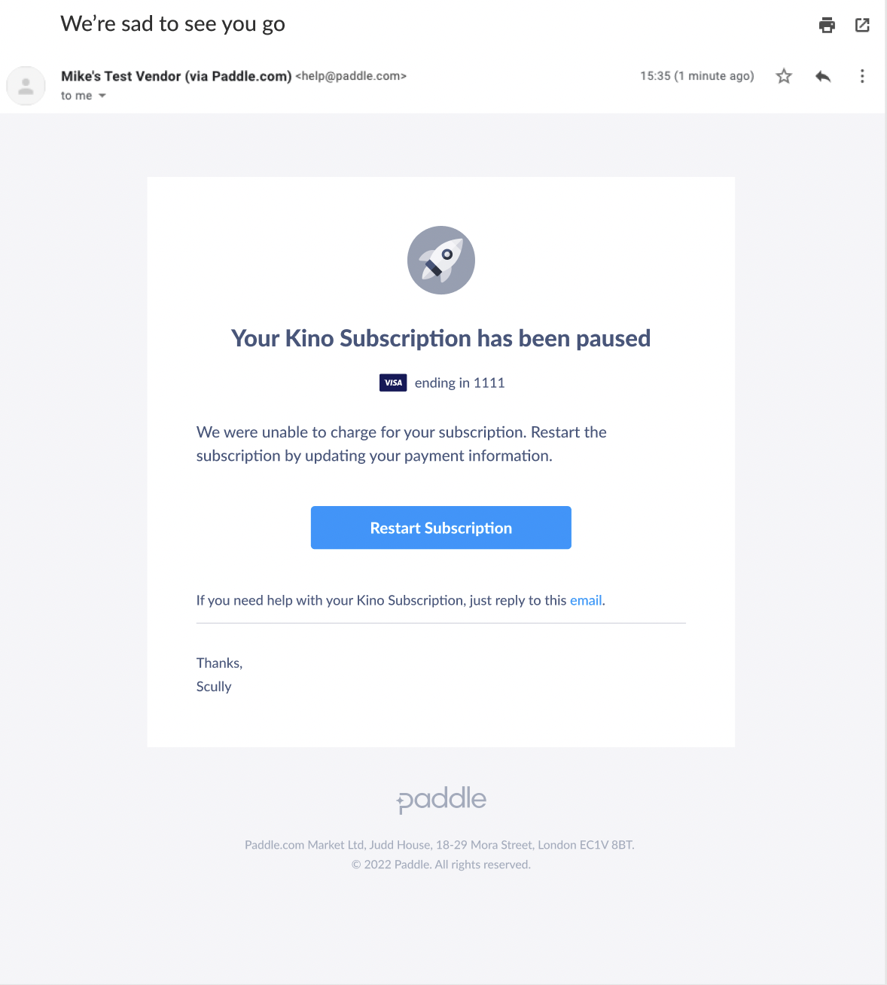
Task: Click the Visa card icon
Action: click(x=393, y=383)
